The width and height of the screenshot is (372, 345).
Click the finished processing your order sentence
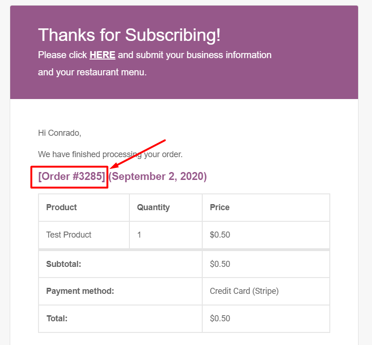coord(110,154)
